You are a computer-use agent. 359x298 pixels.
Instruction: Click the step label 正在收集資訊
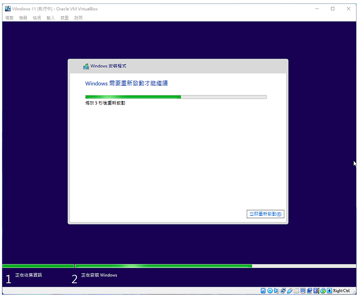click(29, 275)
